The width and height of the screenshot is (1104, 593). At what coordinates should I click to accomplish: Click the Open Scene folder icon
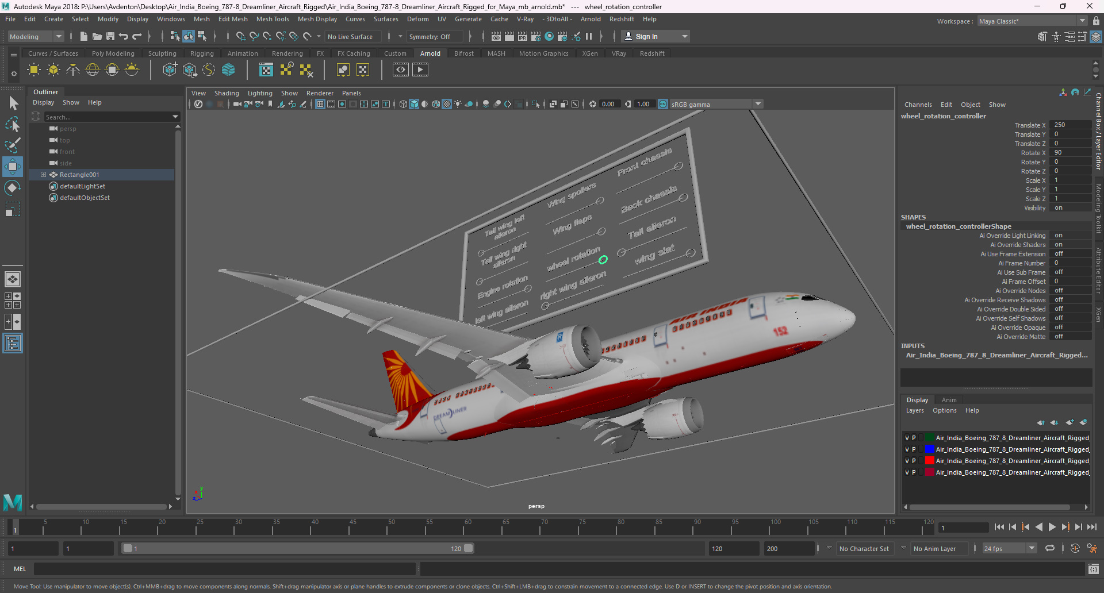pyautogui.click(x=97, y=36)
